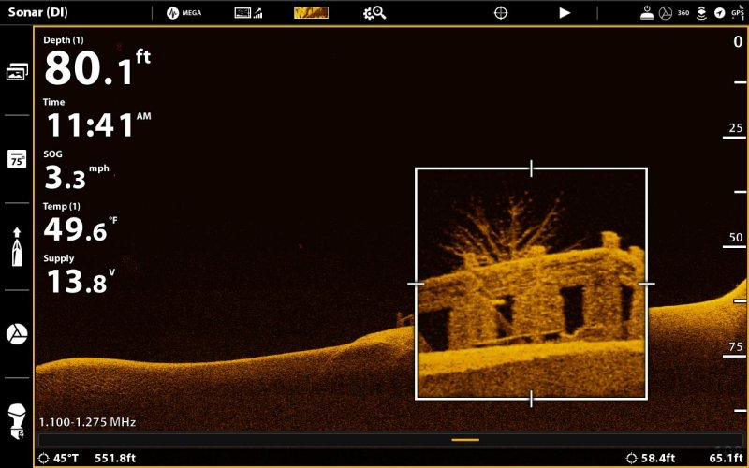Click the orange marker on the bottom slider
Viewport: 749px width, 468px height.
coord(464,439)
